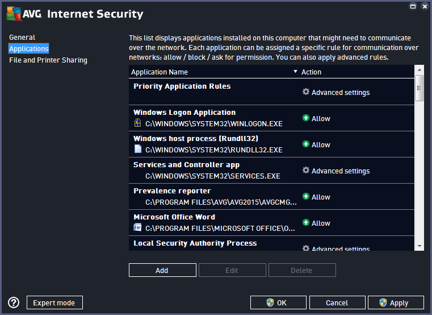Viewport: 432px width, 315px height.
Task: Click Apply to save changes
Action: coord(396,302)
